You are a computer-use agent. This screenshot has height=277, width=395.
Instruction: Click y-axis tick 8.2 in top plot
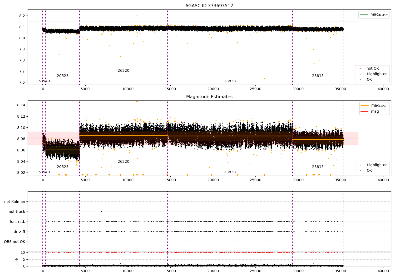(x=22, y=16)
